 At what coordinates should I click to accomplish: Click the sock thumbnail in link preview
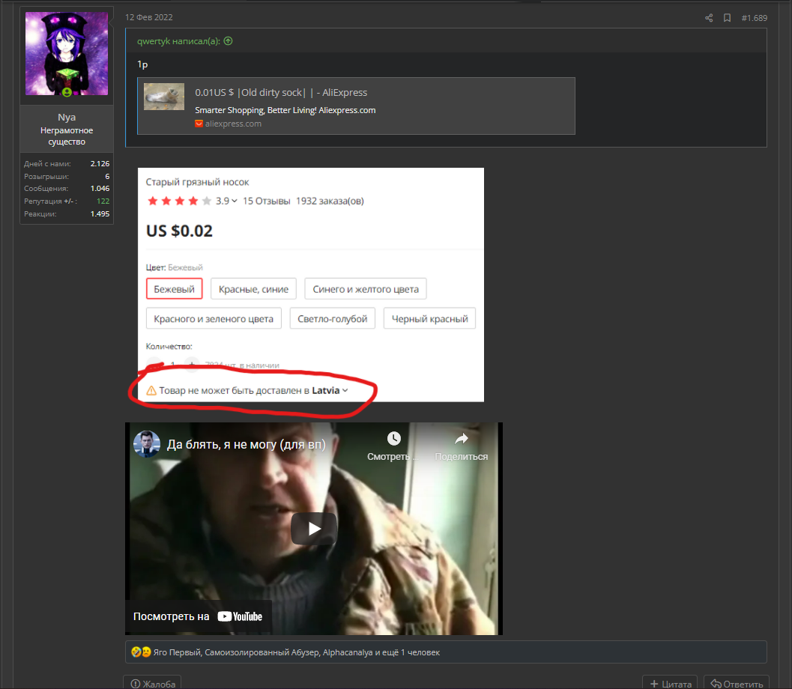pos(164,97)
